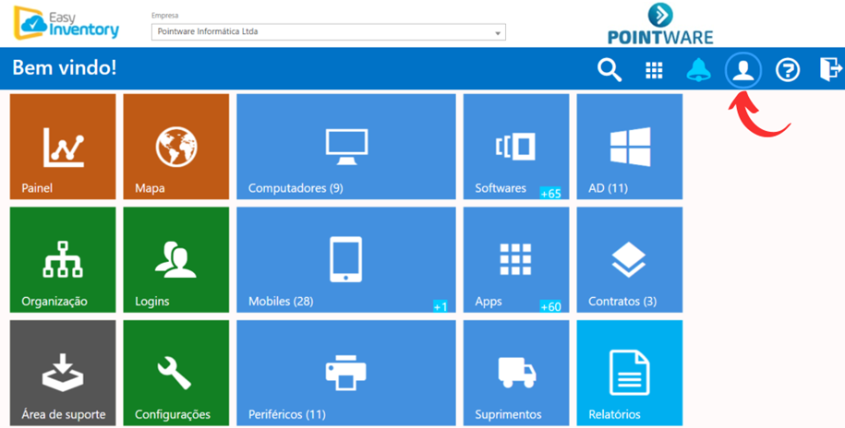Click the user profile icon
Viewport: 845px width, 428px height.
(742, 70)
